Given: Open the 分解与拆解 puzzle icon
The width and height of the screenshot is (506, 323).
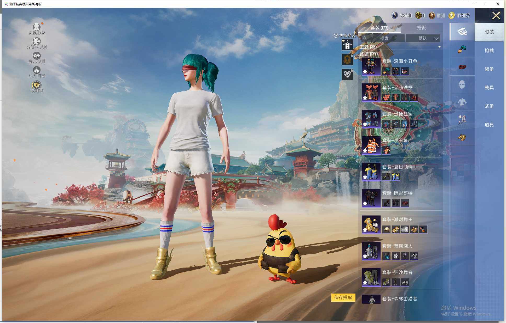Looking at the screenshot, I should [x=37, y=41].
